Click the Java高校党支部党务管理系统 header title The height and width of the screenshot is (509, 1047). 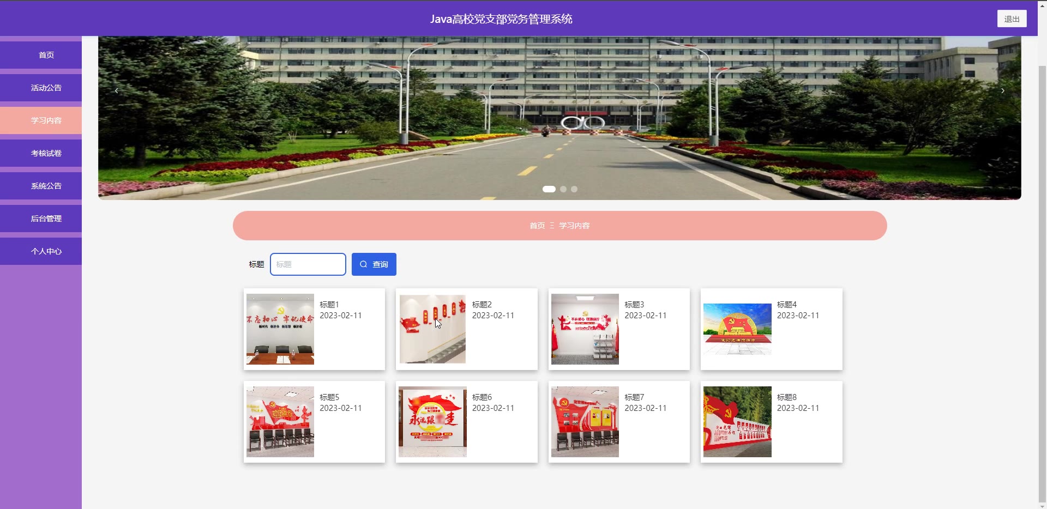[501, 19]
